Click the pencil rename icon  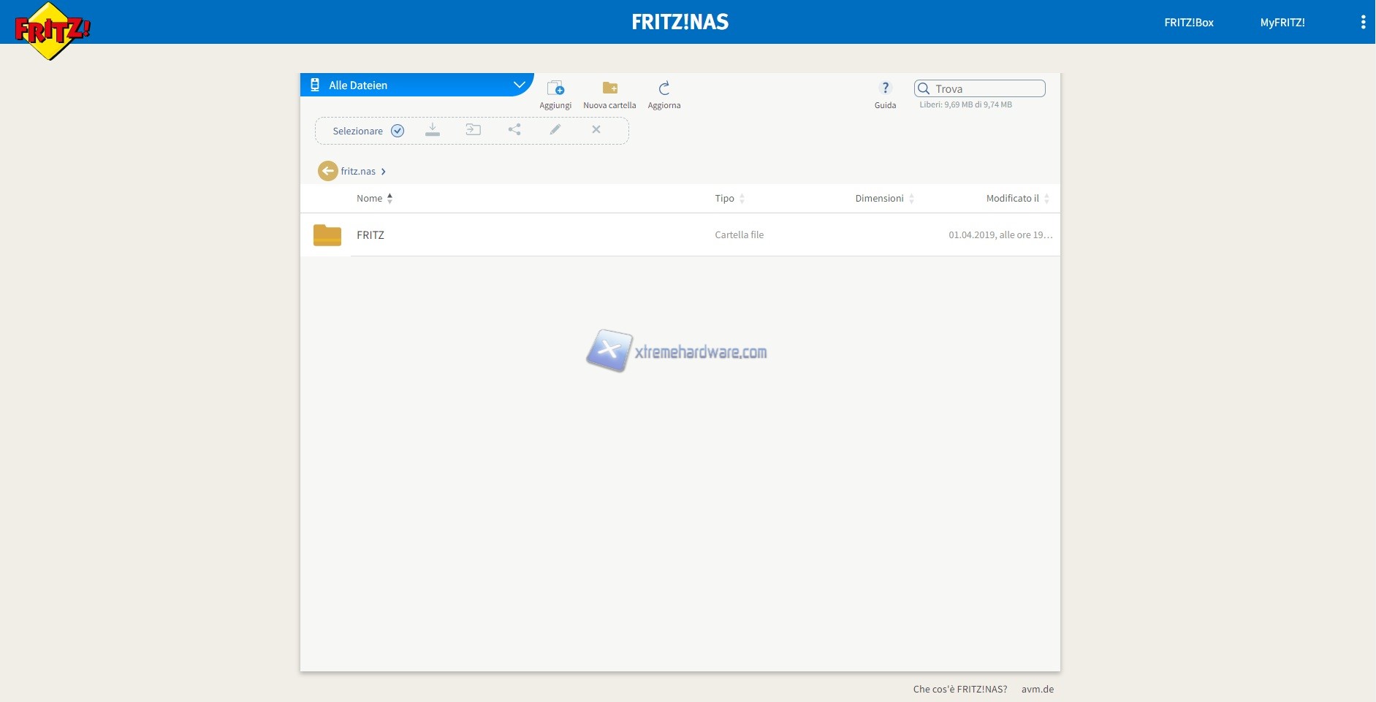coord(555,130)
